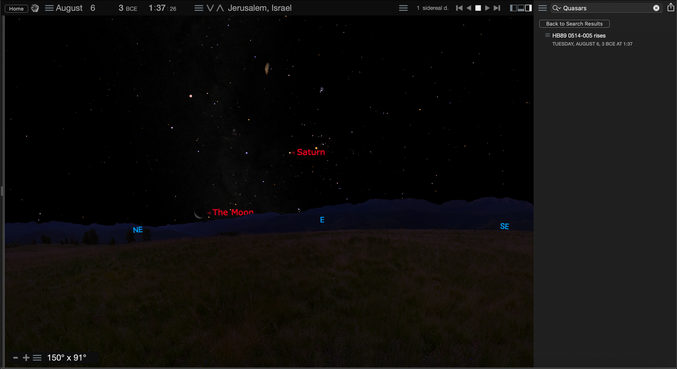Screen dimensions: 677x369
Task: Click the share icon
Action: [671, 7]
